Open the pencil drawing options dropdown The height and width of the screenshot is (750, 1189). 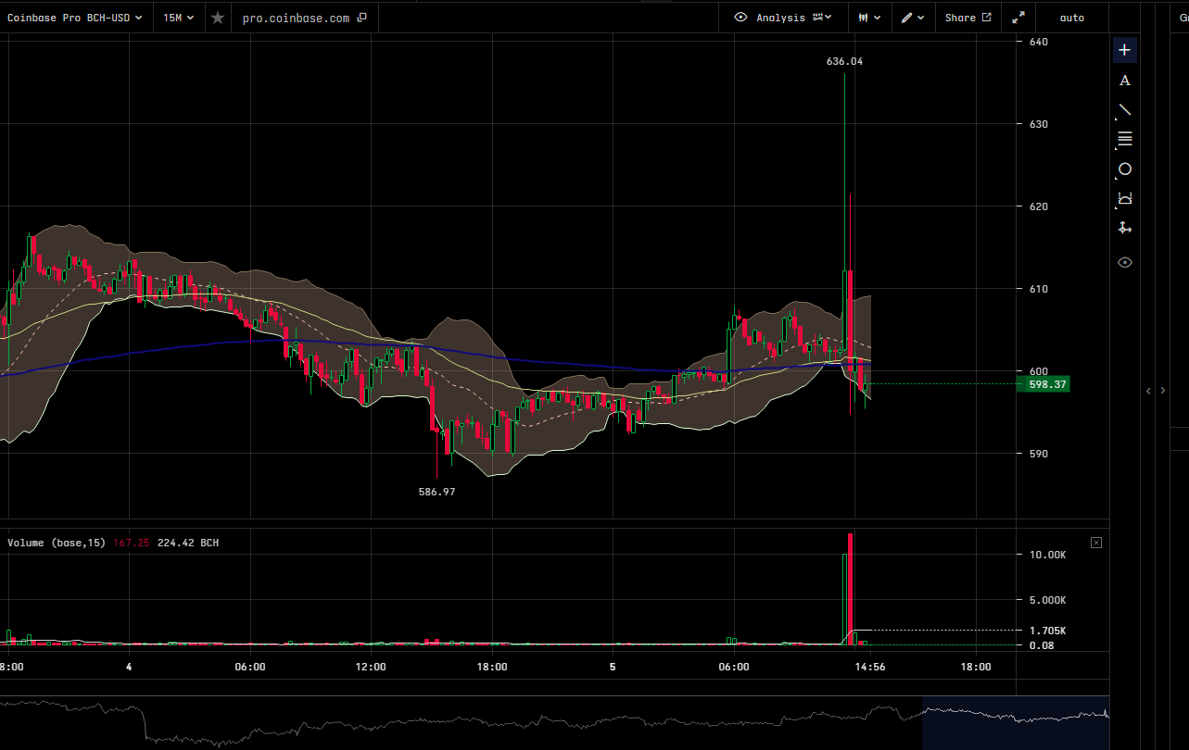click(x=913, y=18)
